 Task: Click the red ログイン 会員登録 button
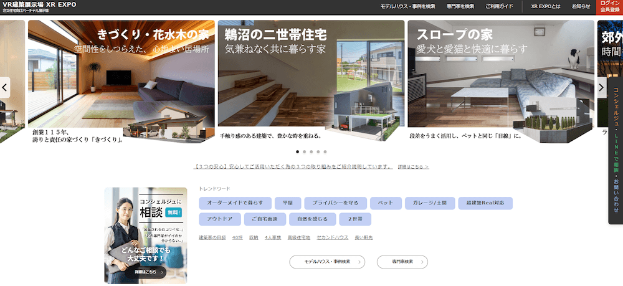pos(610,7)
